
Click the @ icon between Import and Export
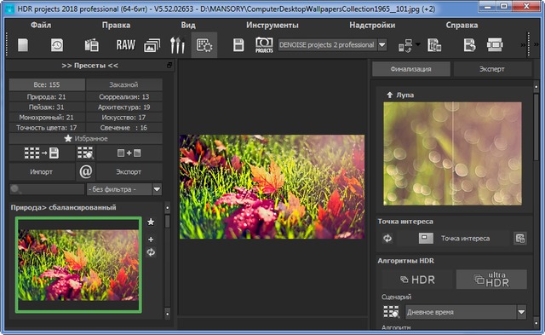(x=85, y=171)
